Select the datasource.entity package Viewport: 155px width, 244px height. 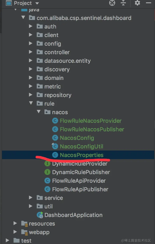67,61
